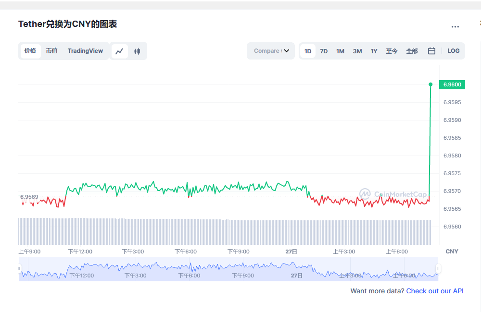Screen dimensions: 481x312
Task: Select the 全部 time range
Action: (x=412, y=51)
